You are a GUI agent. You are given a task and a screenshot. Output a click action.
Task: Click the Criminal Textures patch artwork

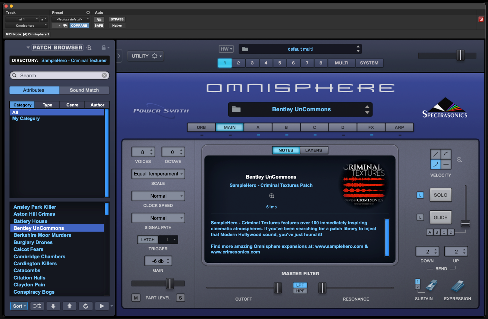click(364, 184)
